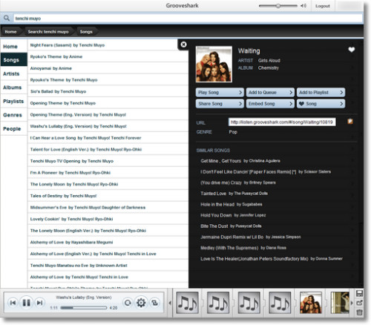Click the search magnifier icon
This screenshot has height=325, width=371.
pyautogui.click(x=7, y=18)
